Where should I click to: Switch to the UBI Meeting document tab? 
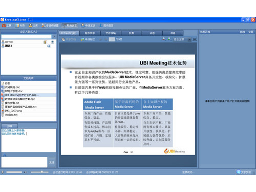click(x=69, y=33)
